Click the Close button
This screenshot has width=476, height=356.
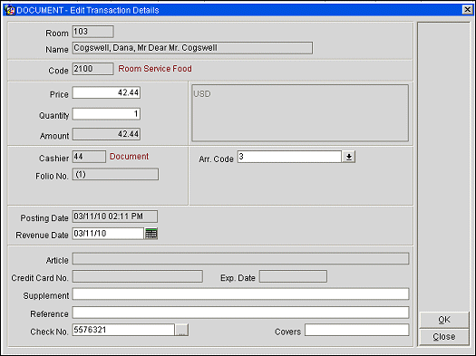click(444, 337)
